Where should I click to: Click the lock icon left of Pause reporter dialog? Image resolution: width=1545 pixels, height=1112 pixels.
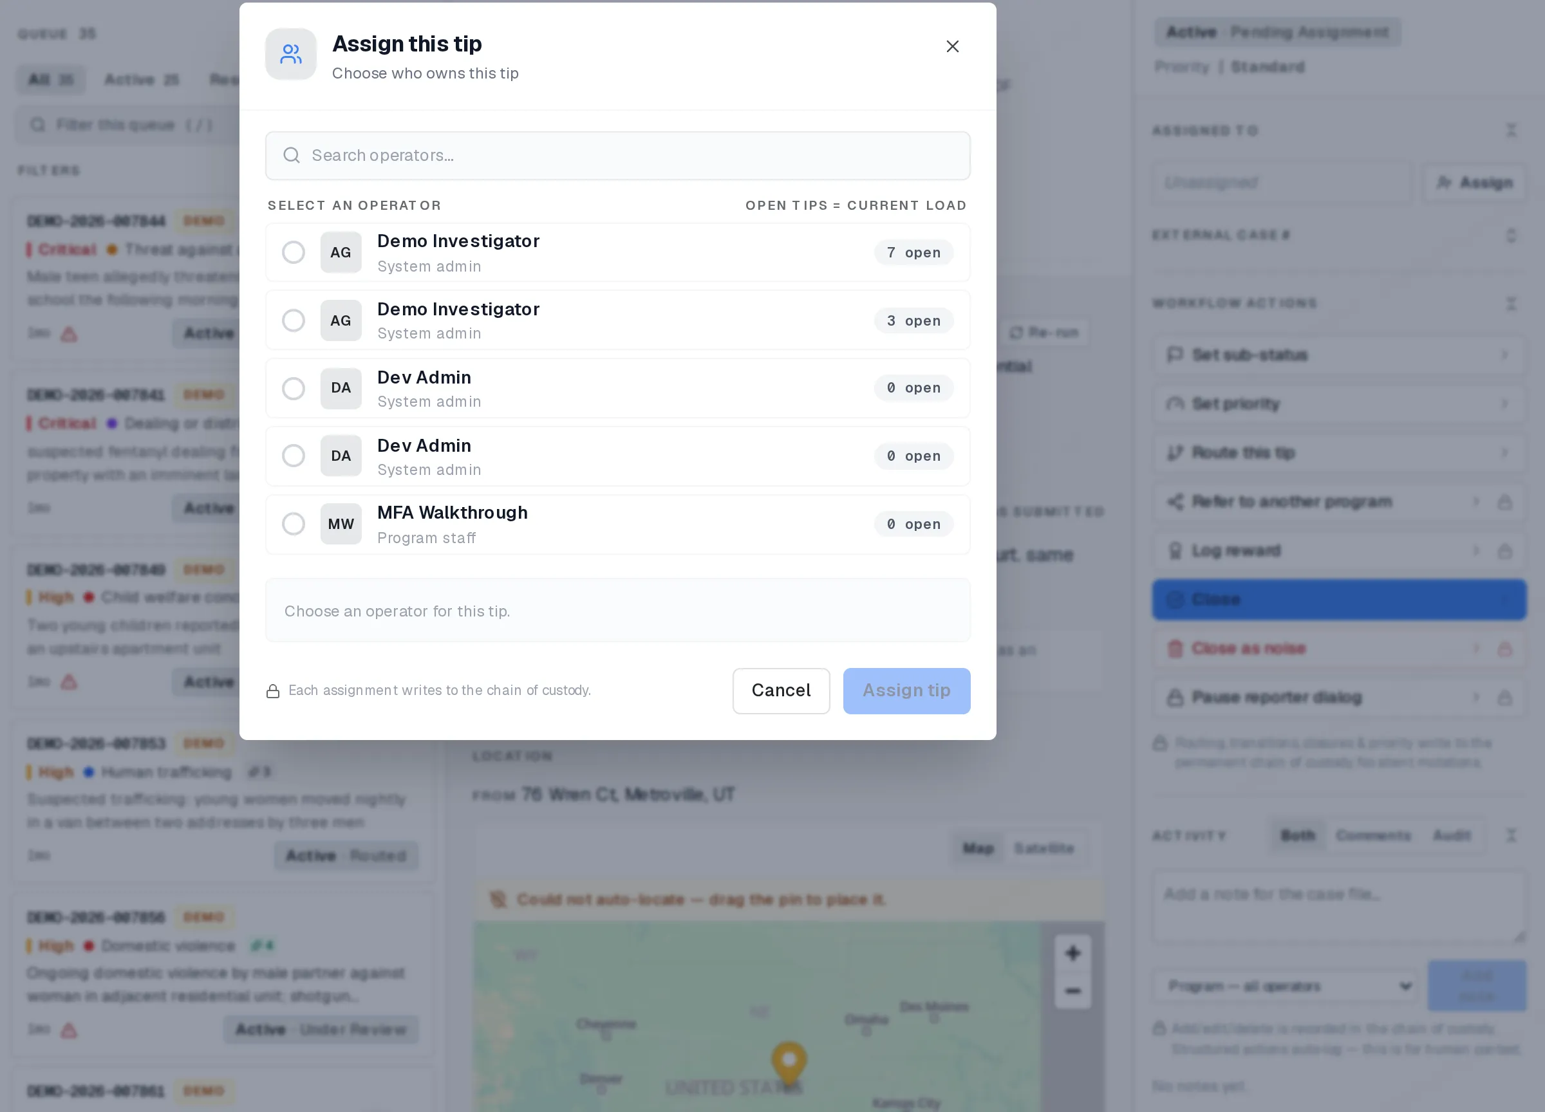pos(1174,698)
